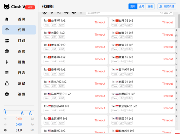Screen dimensions: 180x134
Task: Toggle the eye display-mode icon in toolbar
Action: 74,13
